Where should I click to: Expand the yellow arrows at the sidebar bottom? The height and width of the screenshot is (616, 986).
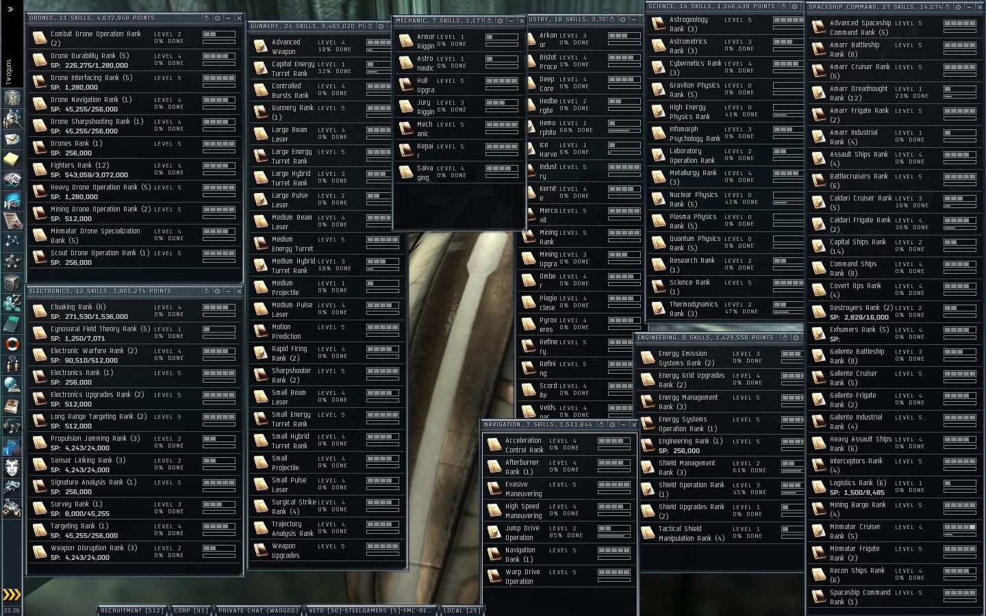tap(12, 595)
